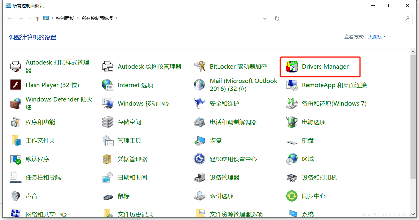Open the 同步中心 icon
Viewport: 419px width, 220px height.
[x=292, y=196]
